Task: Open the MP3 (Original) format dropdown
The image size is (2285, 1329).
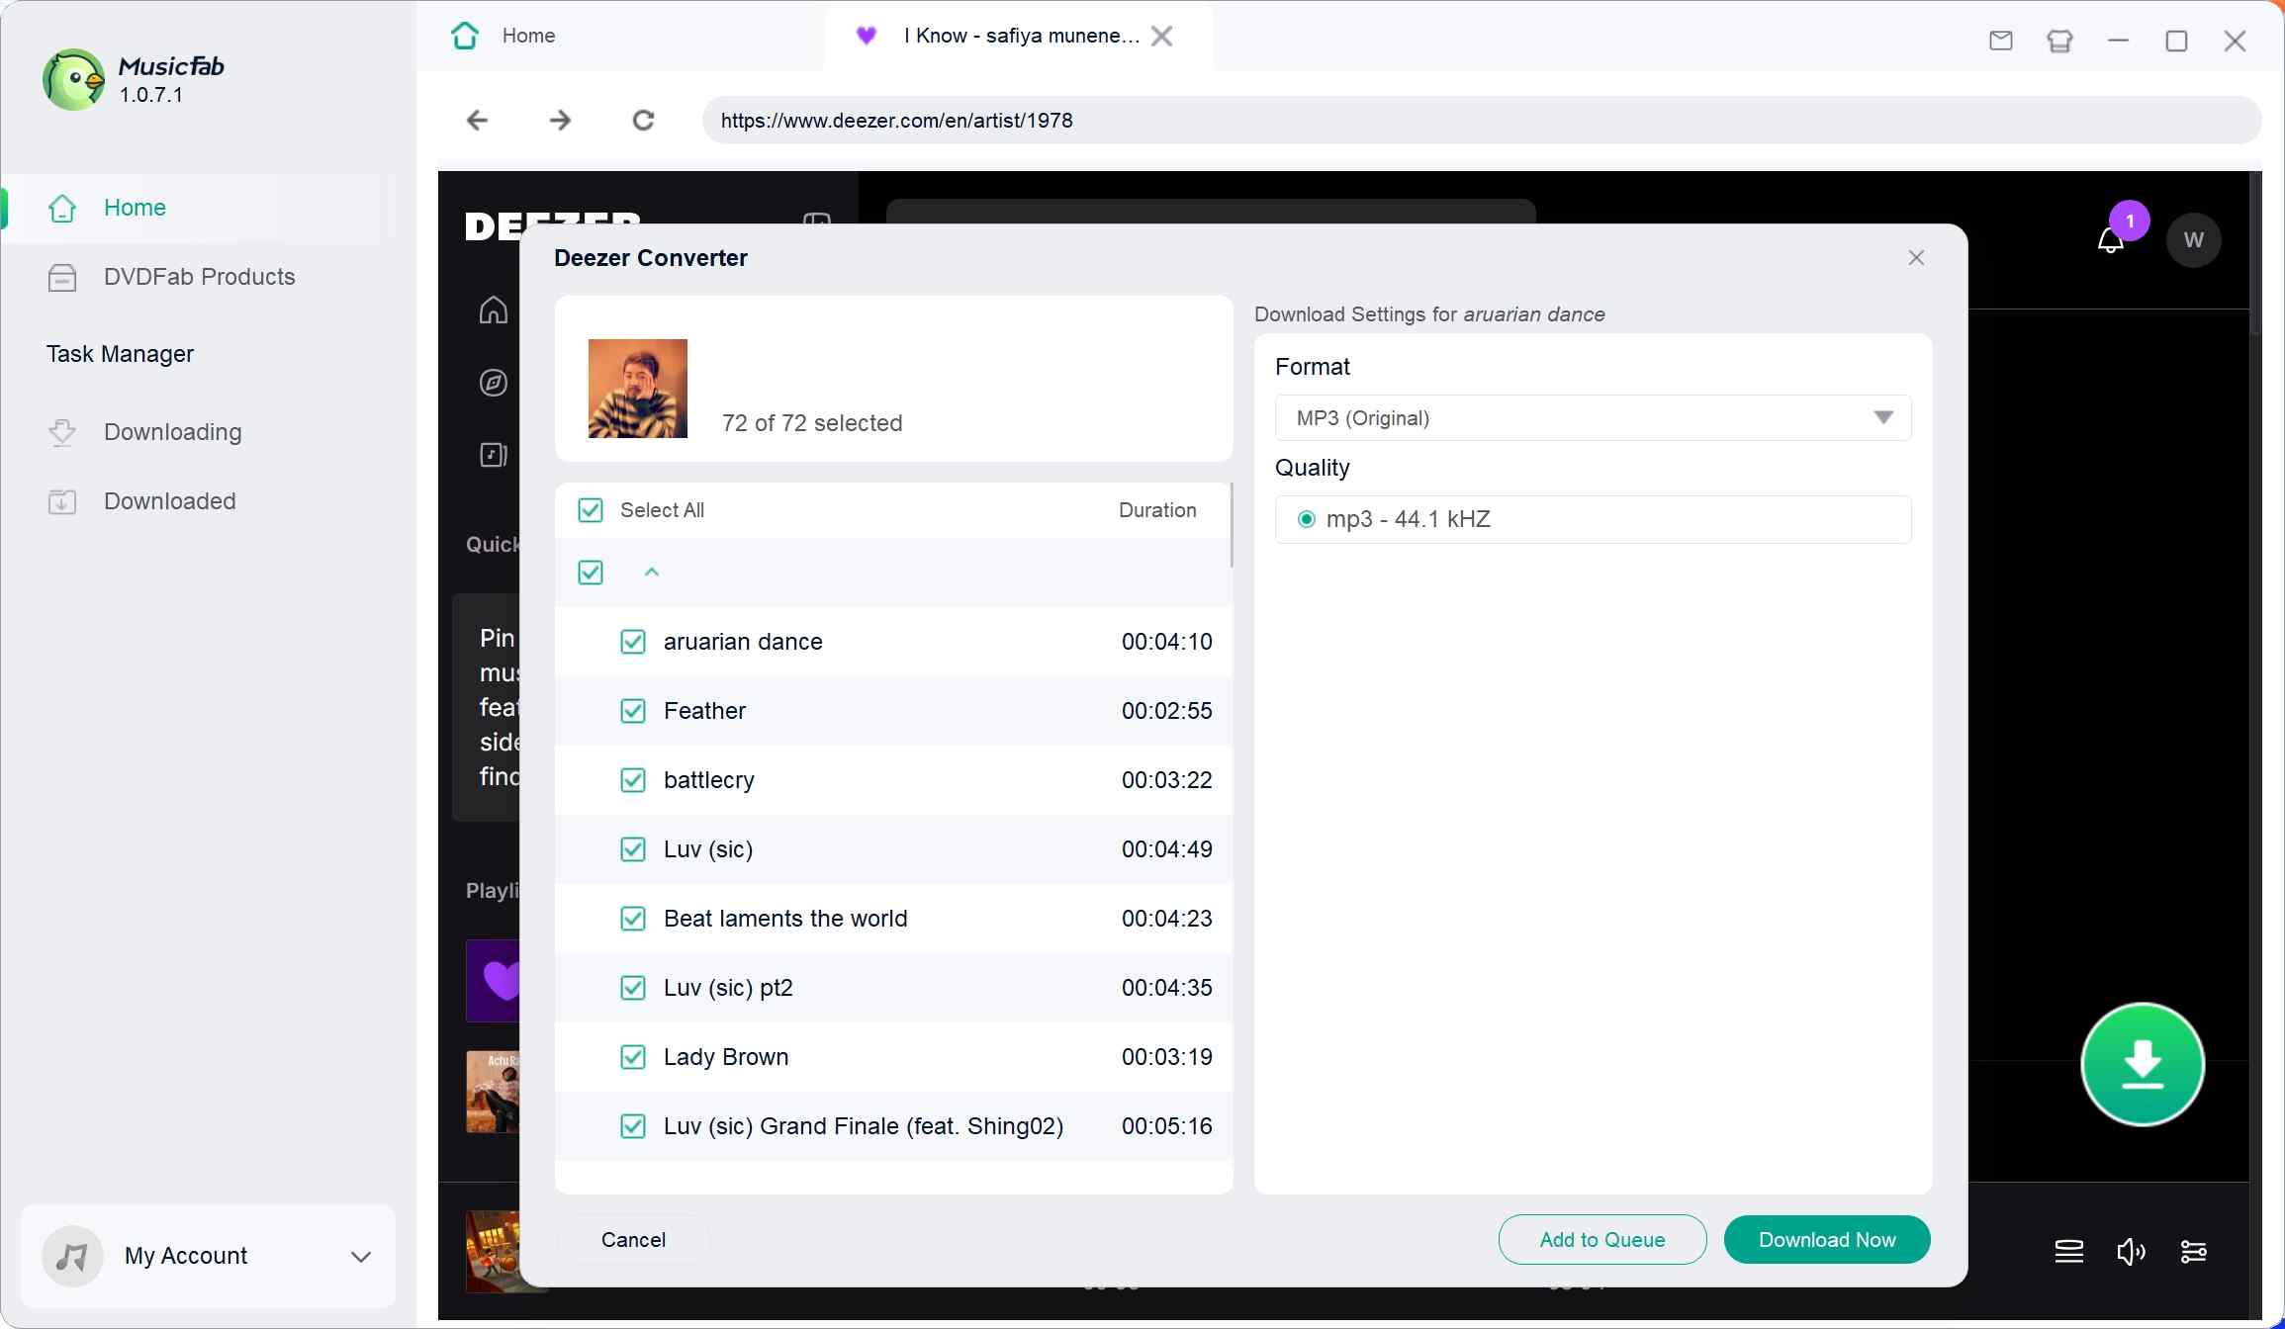Action: pos(1593,418)
